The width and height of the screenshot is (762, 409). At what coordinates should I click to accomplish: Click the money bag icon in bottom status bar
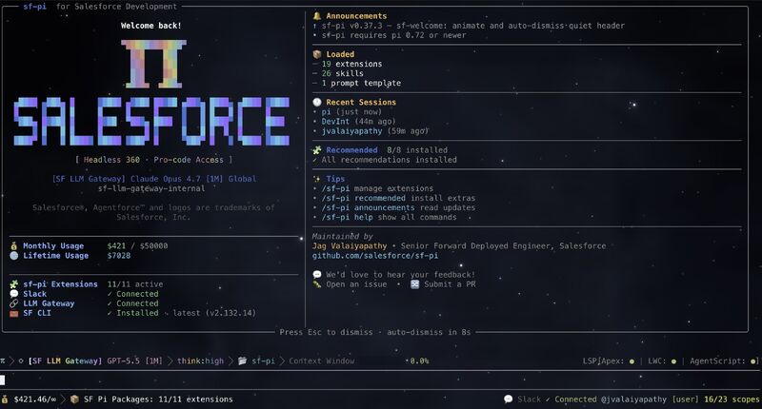point(5,399)
